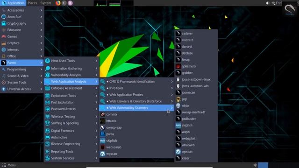Viewport: 299px width, 168px height.
Task: Open owasp-zap
Action: [136, 127]
